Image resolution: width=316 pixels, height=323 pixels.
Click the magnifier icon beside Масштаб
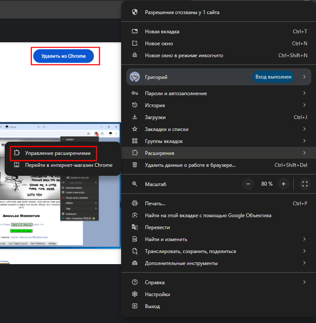(x=135, y=184)
